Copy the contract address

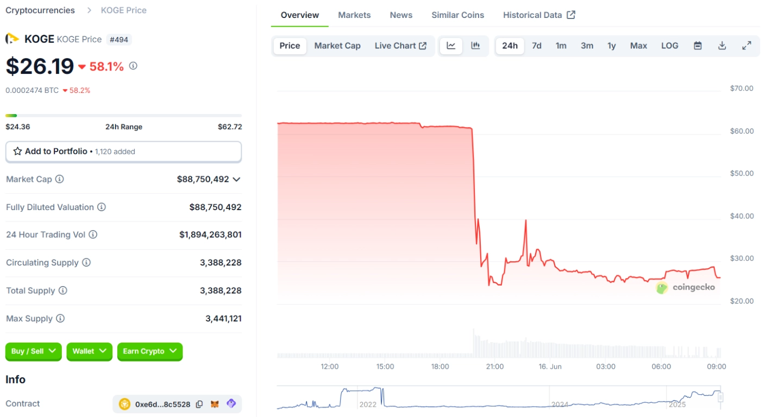[x=199, y=404]
